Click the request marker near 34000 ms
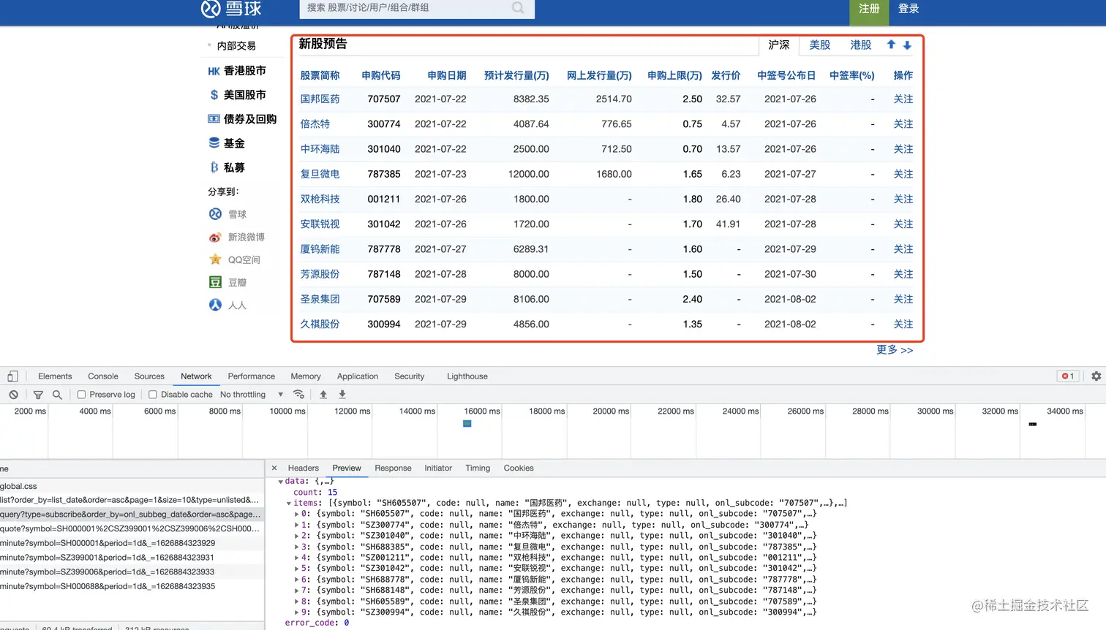The height and width of the screenshot is (630, 1106). click(1033, 425)
